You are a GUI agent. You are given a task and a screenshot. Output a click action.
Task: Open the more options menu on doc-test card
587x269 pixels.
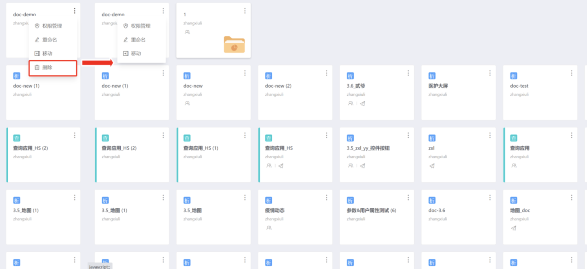pos(572,73)
